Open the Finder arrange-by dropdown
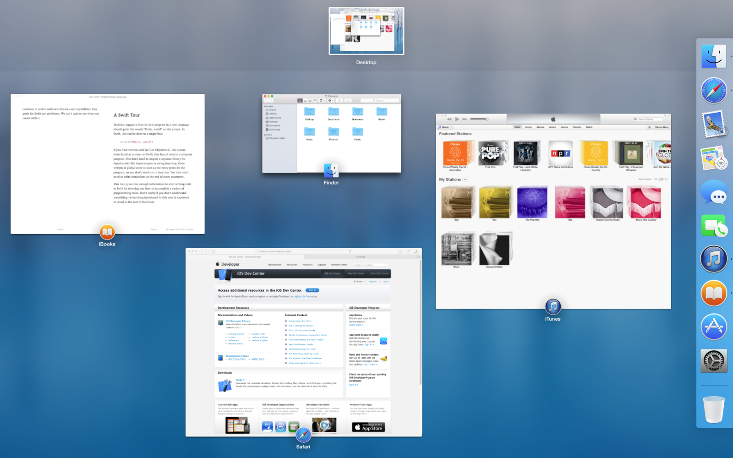This screenshot has width=733, height=458. (322, 100)
